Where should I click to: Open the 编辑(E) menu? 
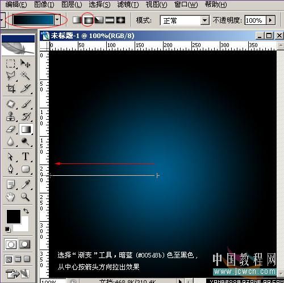pyautogui.click(x=16, y=5)
